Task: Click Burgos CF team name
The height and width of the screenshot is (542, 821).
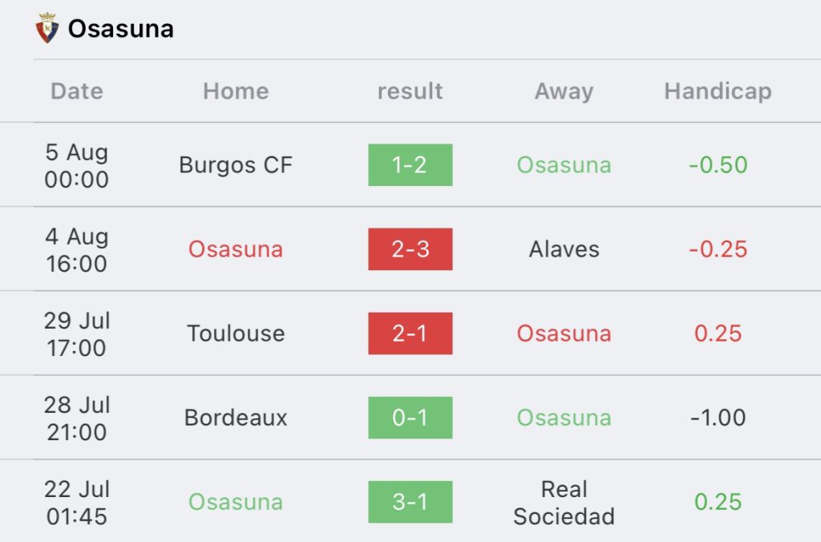Action: [x=236, y=165]
